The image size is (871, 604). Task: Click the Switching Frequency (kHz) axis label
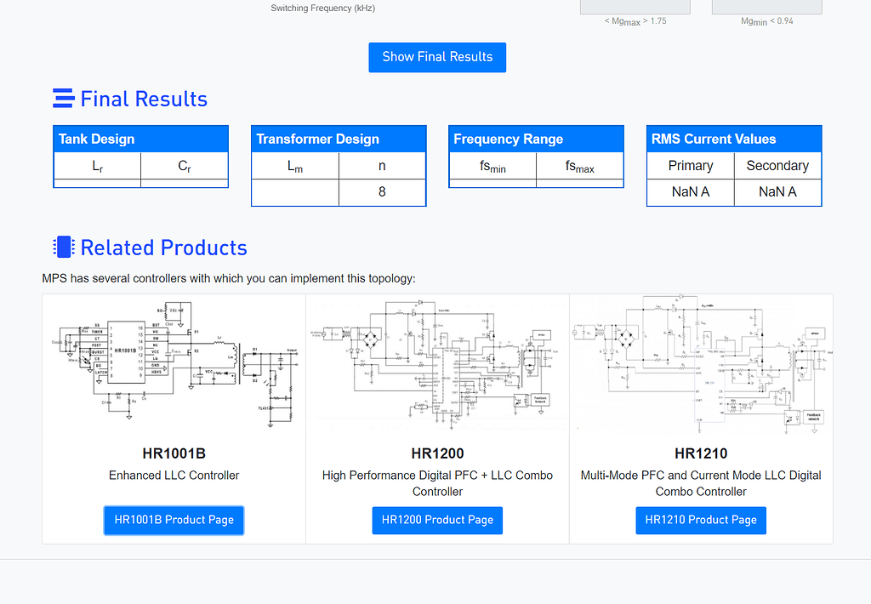(x=322, y=9)
